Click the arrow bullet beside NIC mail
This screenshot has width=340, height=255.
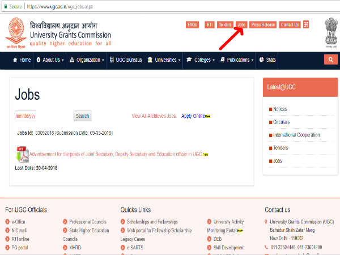coord(7,230)
